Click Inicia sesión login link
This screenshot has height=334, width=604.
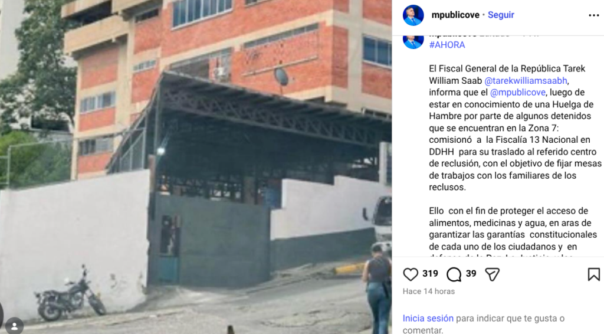click(x=428, y=318)
